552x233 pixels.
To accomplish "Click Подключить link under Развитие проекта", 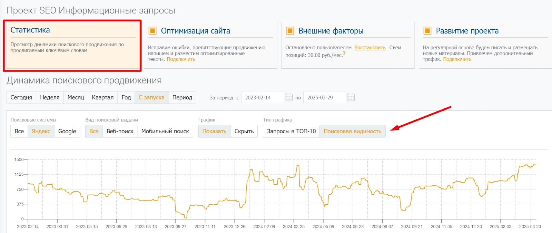I will (457, 59).
